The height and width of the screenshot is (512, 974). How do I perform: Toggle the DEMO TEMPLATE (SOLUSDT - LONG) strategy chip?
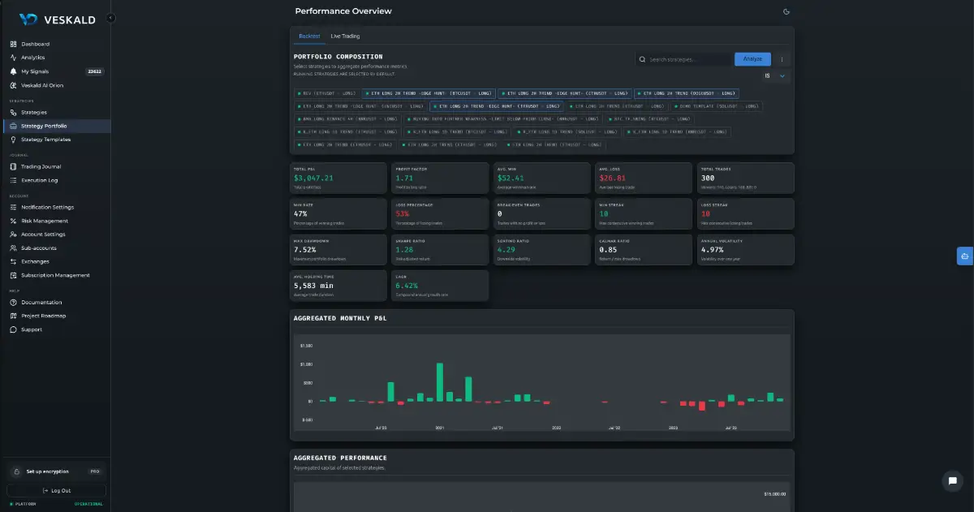tap(717, 105)
